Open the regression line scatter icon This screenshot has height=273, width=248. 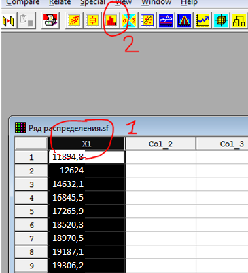tap(147, 20)
